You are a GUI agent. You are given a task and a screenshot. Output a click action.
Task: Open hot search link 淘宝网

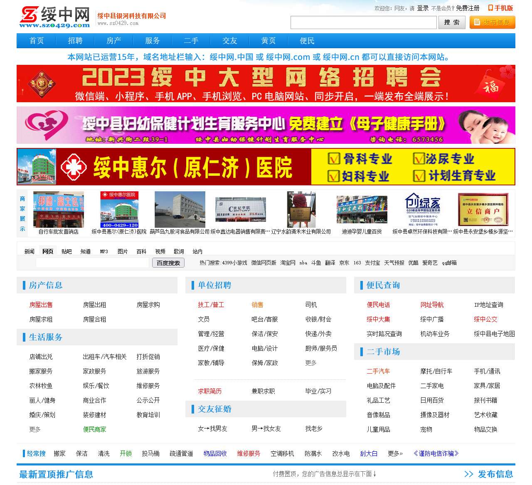pos(288,263)
